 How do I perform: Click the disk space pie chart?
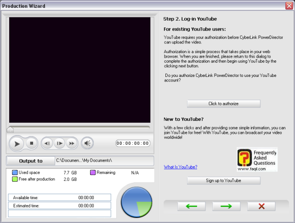coord(136,202)
